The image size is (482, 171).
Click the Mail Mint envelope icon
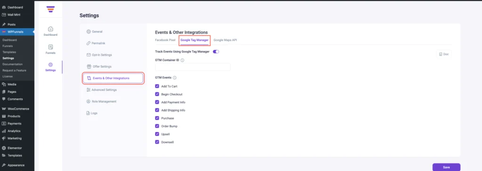point(4,15)
